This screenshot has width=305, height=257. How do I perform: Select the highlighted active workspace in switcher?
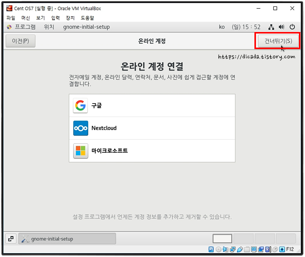click(x=222, y=239)
